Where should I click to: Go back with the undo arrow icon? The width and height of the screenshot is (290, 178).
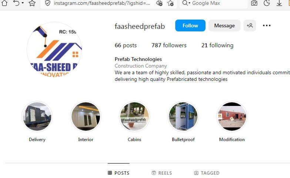point(16,3)
